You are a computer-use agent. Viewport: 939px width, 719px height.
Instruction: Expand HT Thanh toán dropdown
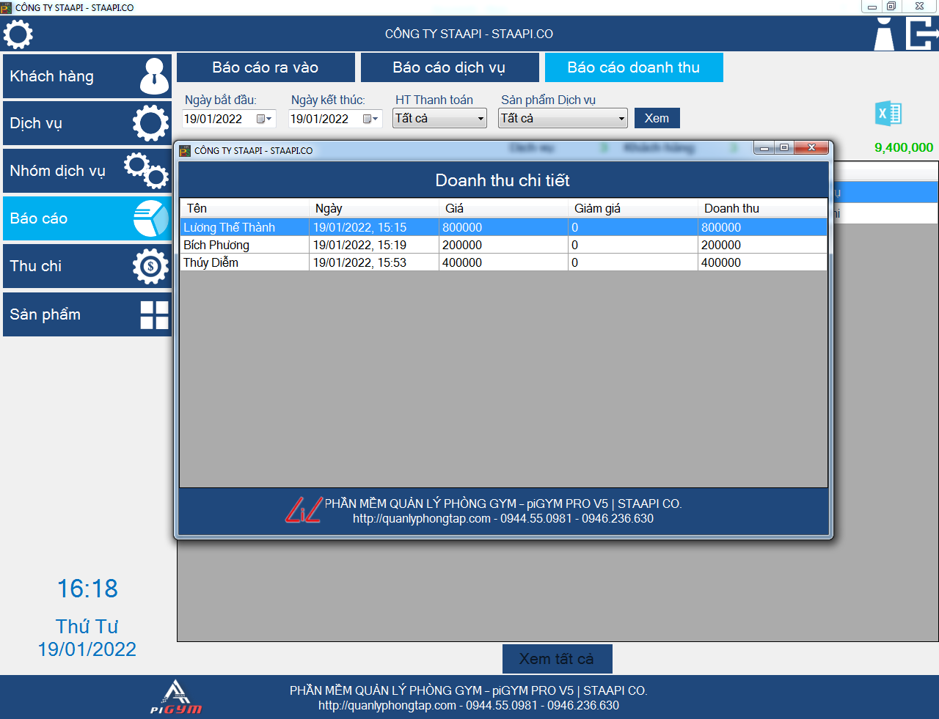[x=481, y=119]
